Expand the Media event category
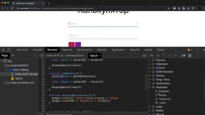Viewport: 205px width, 115px height. (150, 111)
